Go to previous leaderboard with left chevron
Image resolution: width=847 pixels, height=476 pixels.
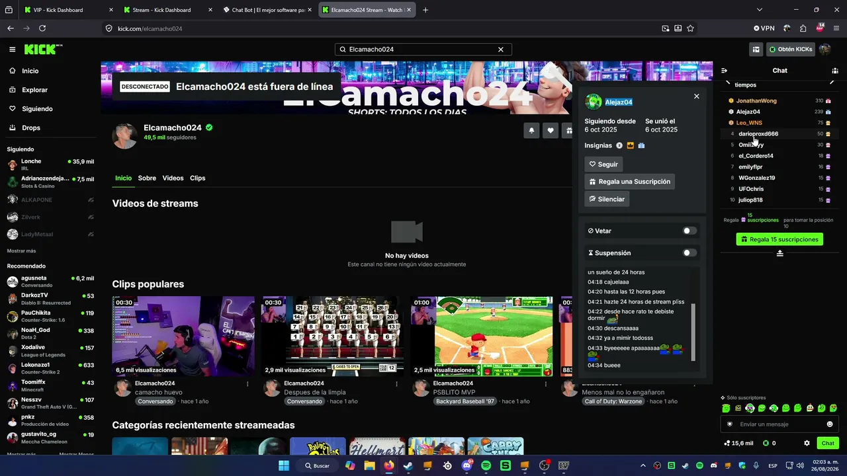click(728, 83)
